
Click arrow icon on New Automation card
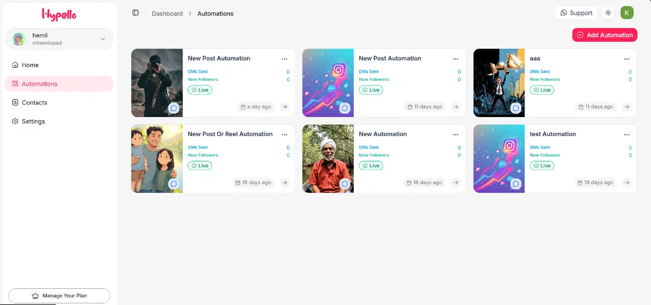456,183
